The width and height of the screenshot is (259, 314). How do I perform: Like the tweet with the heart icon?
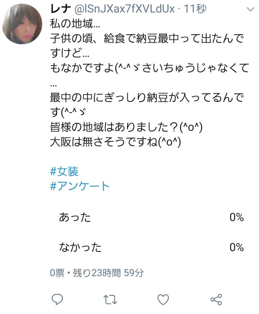pos(163,299)
